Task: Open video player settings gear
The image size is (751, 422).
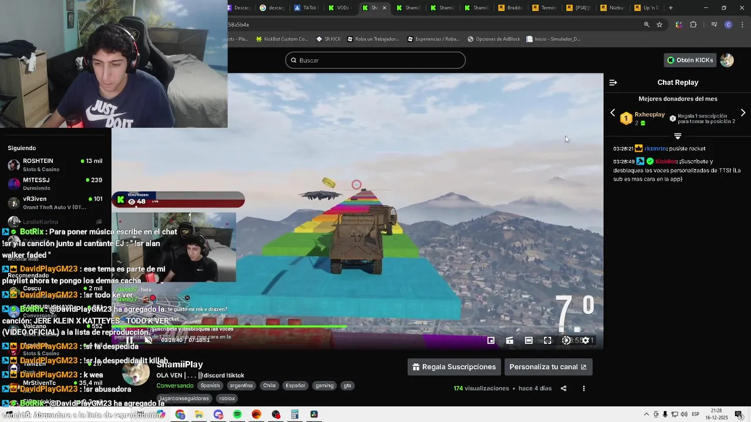Action: (x=585, y=341)
